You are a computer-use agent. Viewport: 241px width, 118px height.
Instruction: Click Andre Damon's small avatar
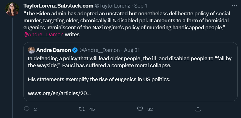pyautogui.click(x=31, y=50)
